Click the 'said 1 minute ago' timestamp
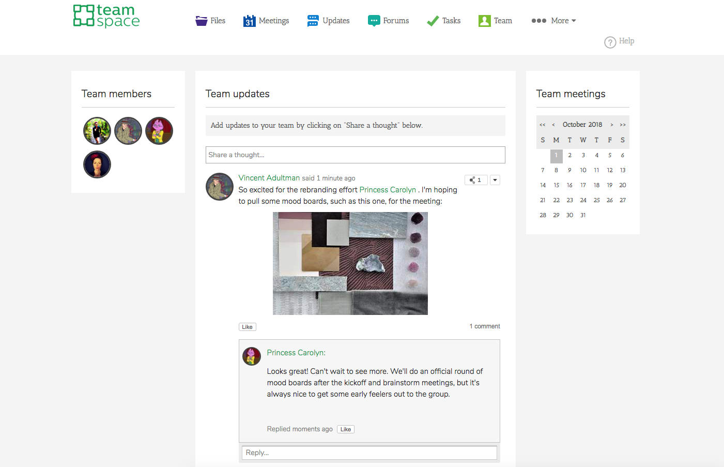The height and width of the screenshot is (467, 724). coord(329,178)
